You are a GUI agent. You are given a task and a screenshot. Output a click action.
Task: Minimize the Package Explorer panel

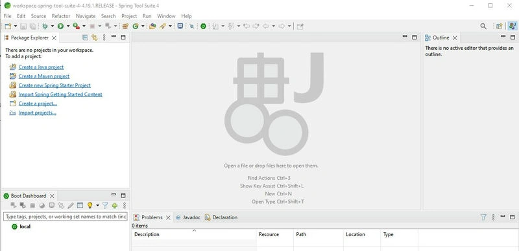pyautogui.click(x=114, y=36)
